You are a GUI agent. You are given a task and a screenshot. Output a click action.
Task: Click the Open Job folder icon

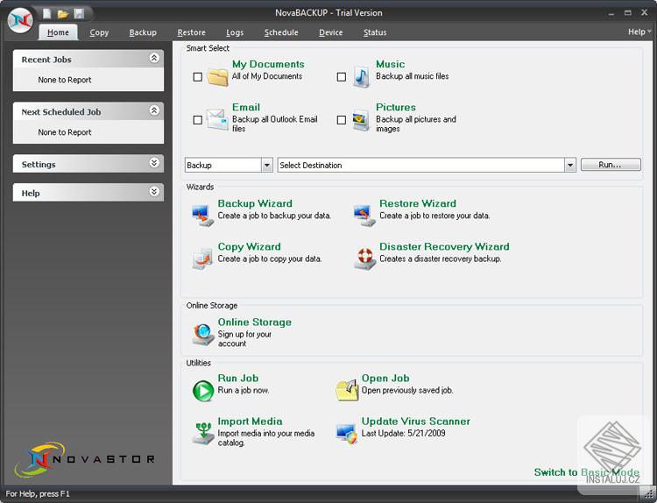pyautogui.click(x=347, y=390)
